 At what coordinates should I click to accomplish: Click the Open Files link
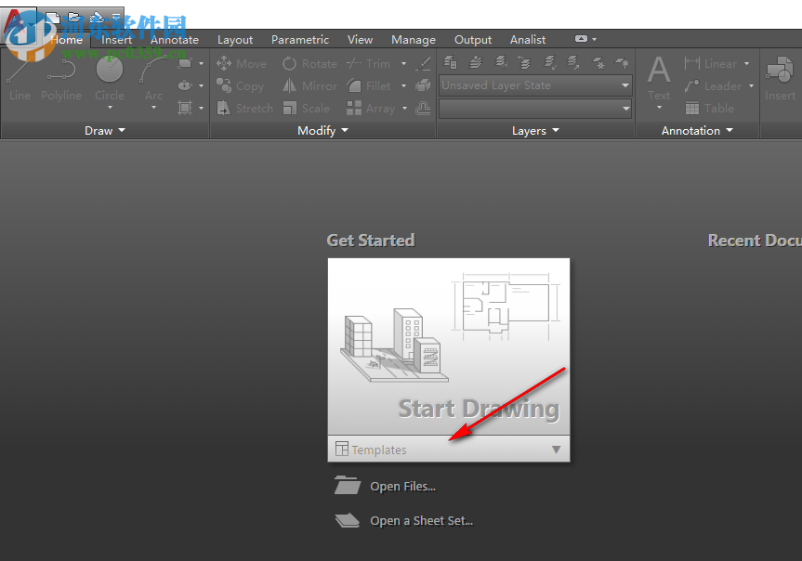401,486
